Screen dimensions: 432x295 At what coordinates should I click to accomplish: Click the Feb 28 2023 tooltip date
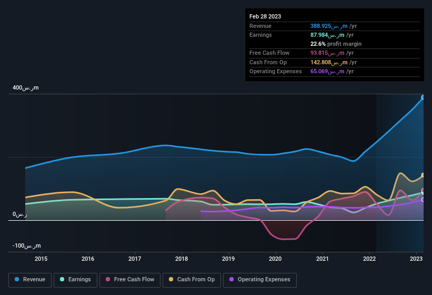(265, 16)
